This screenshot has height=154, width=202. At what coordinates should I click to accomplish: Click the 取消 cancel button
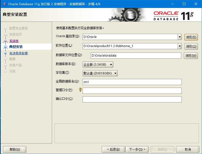[188, 149]
